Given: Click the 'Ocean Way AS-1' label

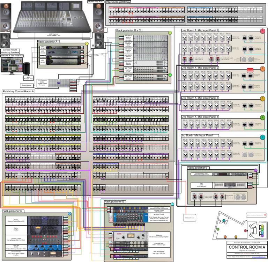Looking at the screenshot, I should pos(96,1).
